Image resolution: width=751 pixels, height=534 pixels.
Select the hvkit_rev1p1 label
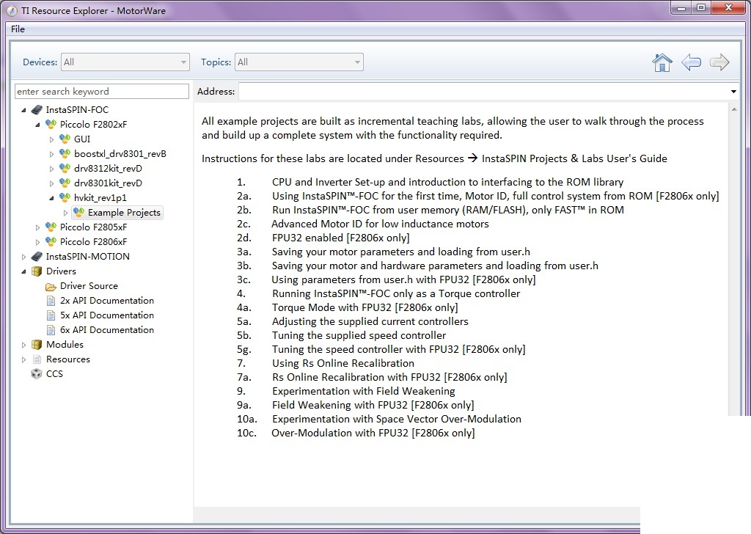pyautogui.click(x=100, y=197)
